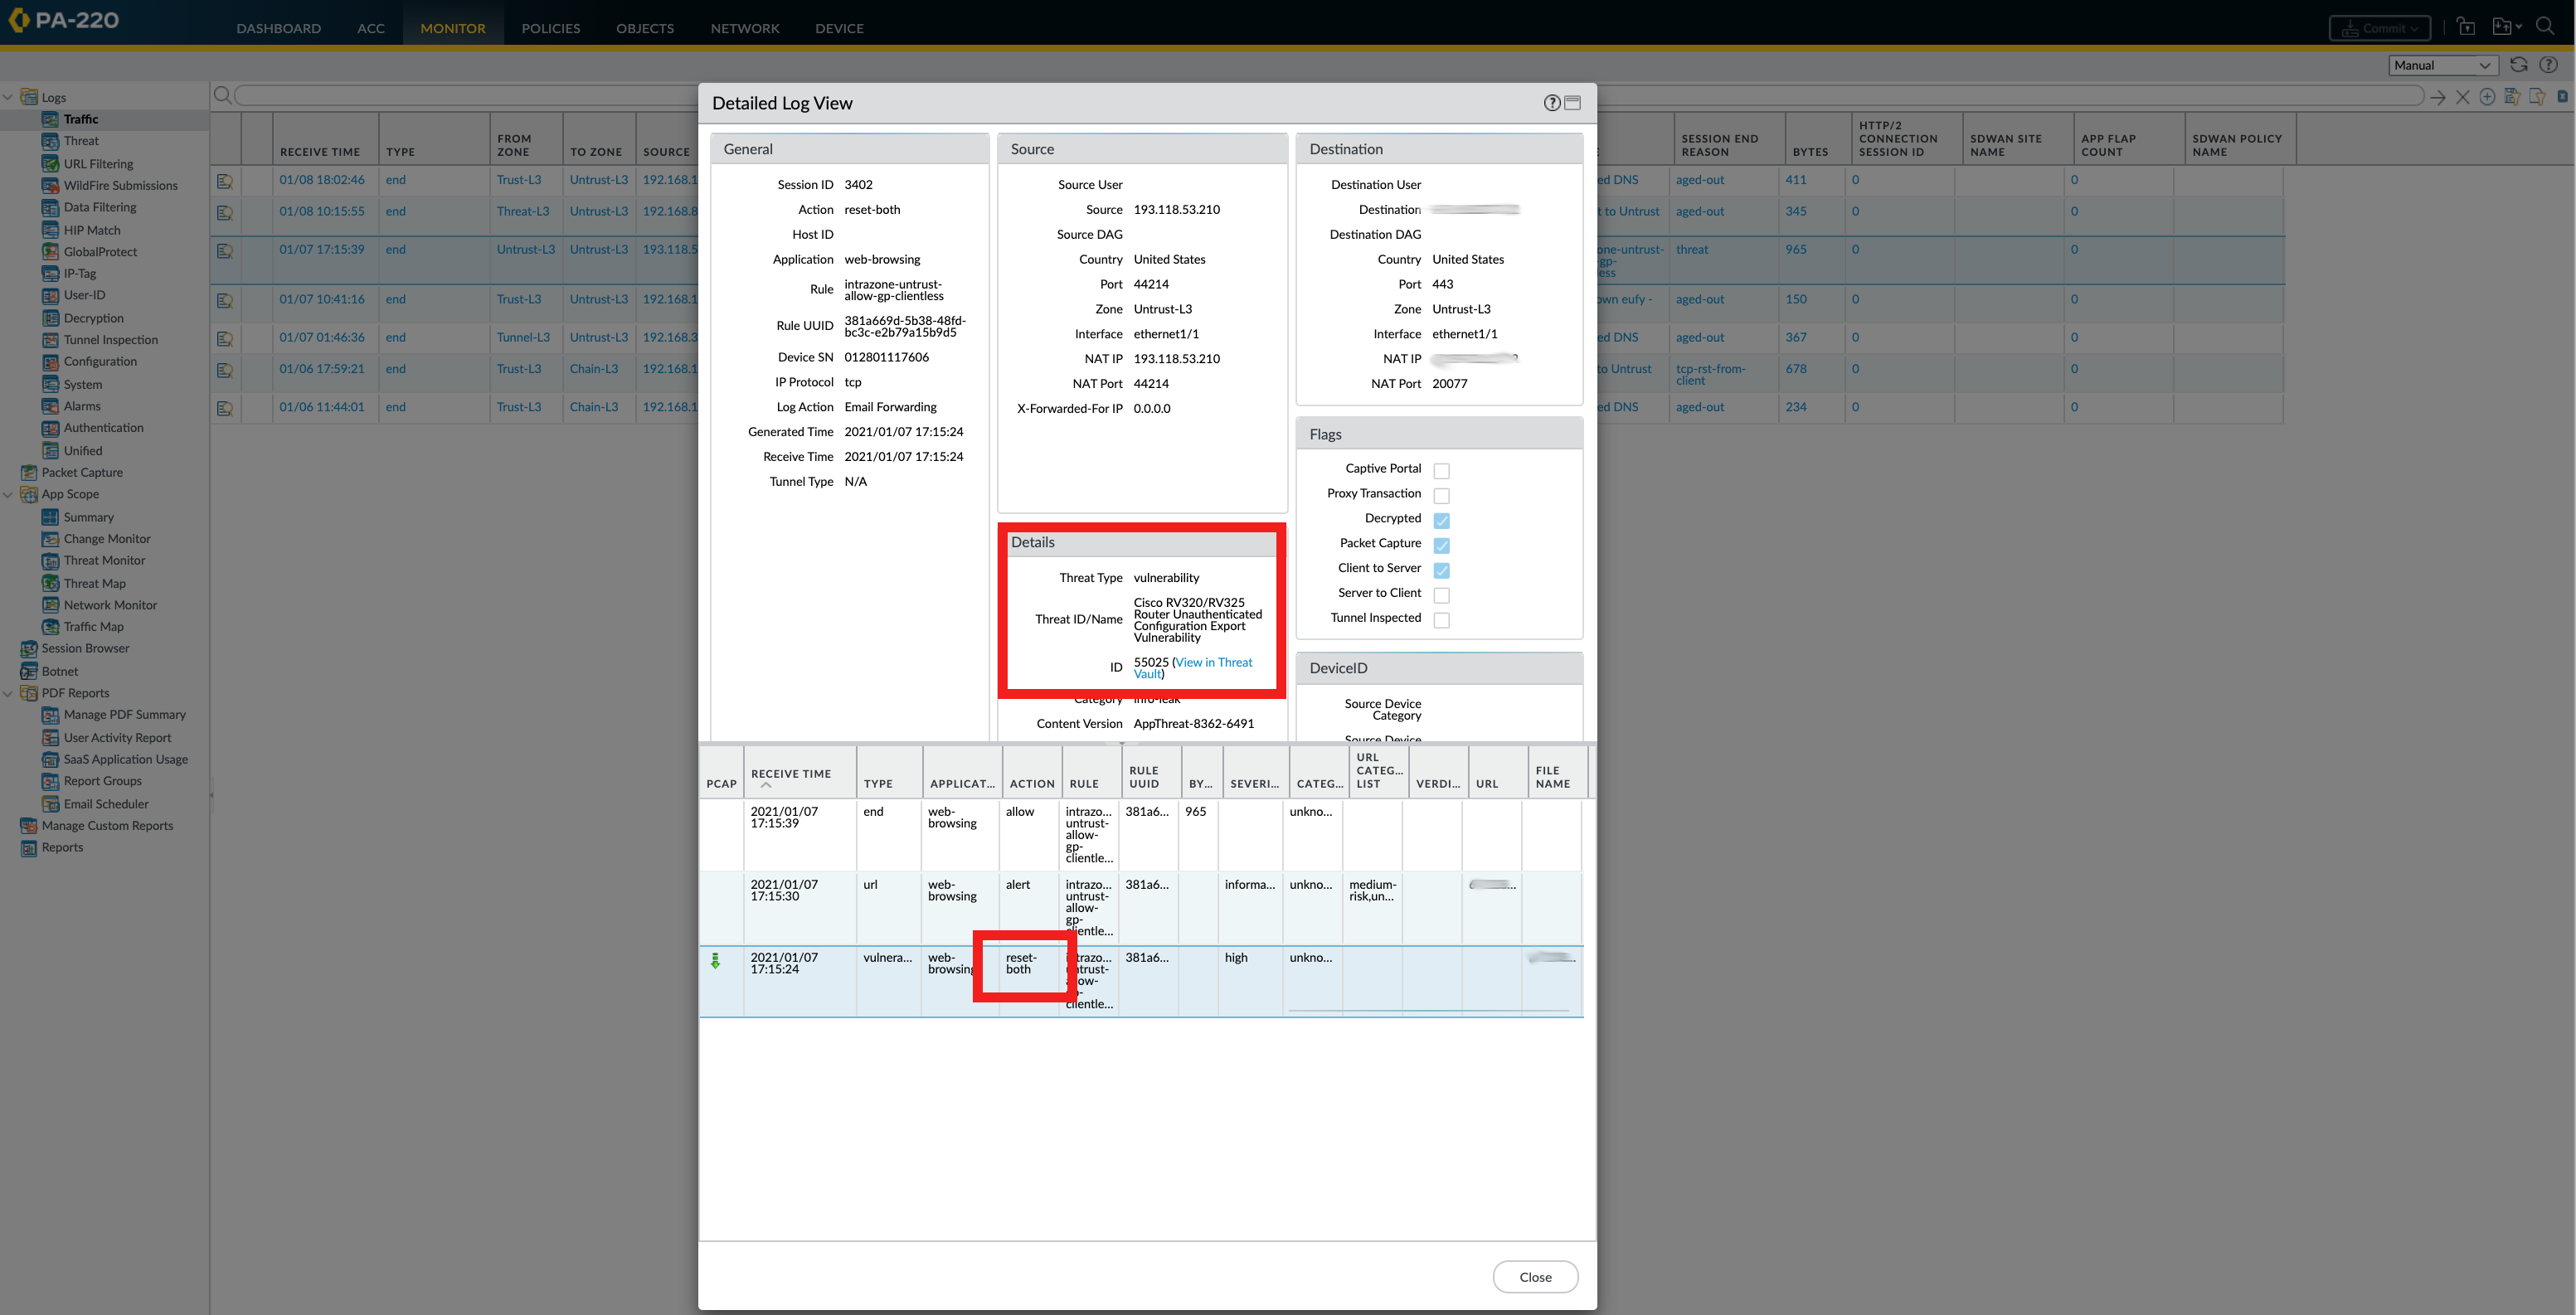Screen dimensions: 2576x1315
Task: Open URL Filtering logs
Action: [99, 163]
